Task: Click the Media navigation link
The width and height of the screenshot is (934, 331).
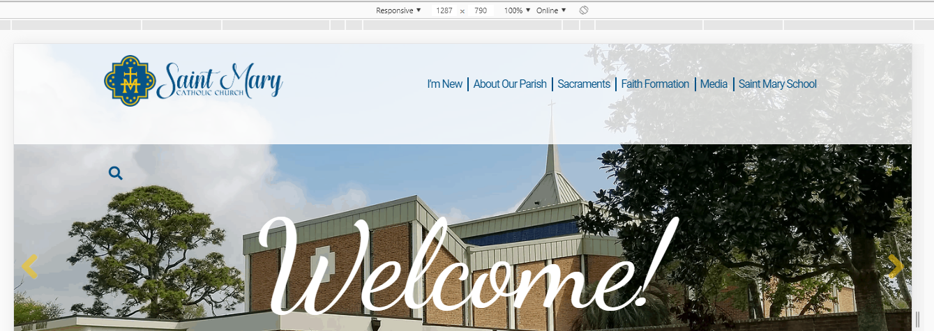Action: (714, 84)
